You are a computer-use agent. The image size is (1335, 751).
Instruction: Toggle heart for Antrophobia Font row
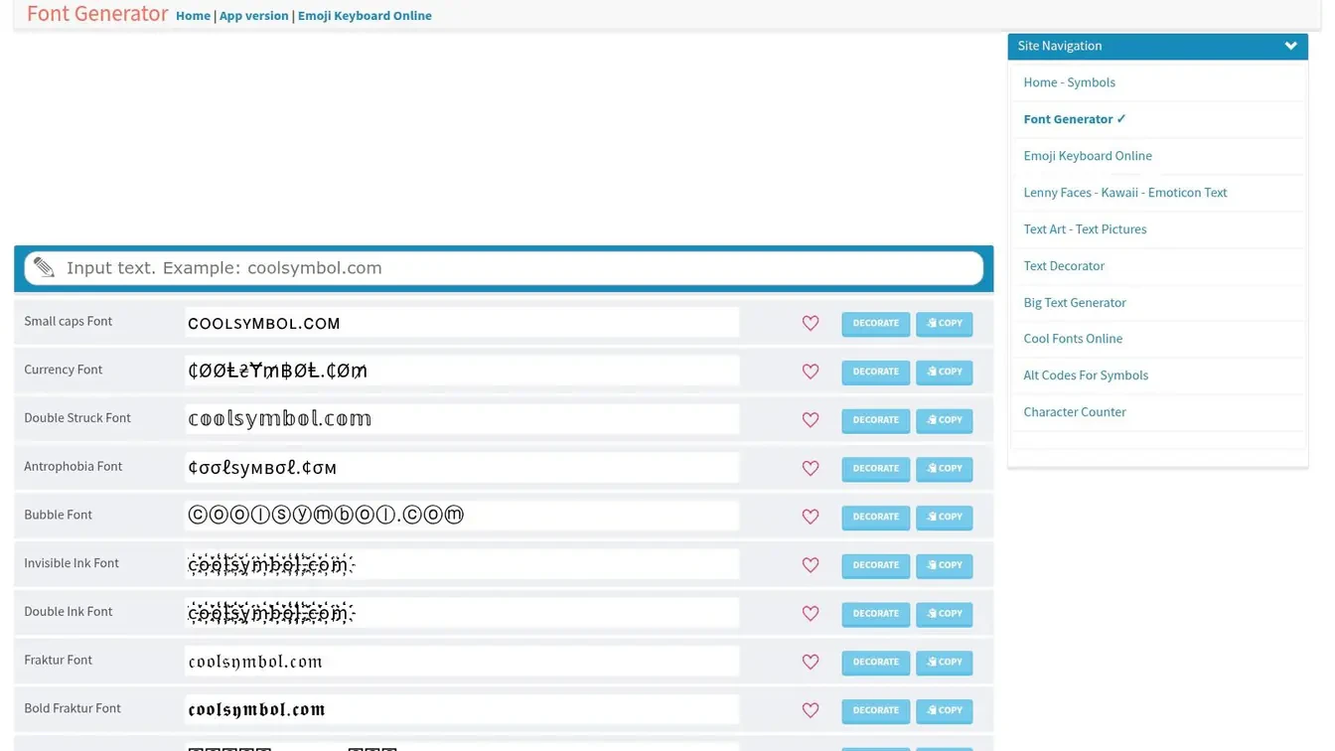click(811, 468)
